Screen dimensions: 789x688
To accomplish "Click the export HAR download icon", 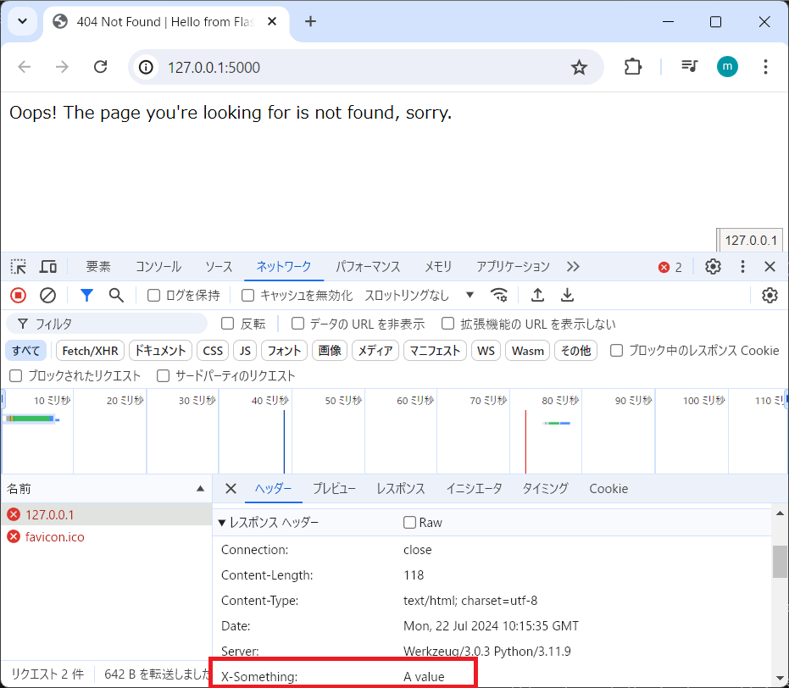I will point(568,295).
